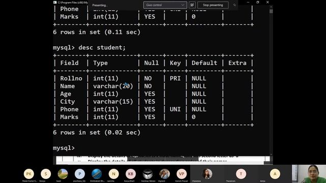Click 'desc student;' command text

tap(102, 47)
